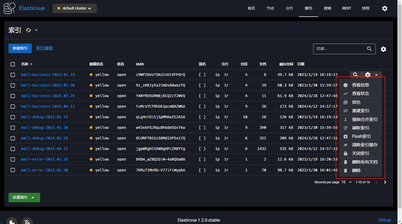Open the 索引模板 link
Screen dimensions: 402x224
tap(44, 48)
